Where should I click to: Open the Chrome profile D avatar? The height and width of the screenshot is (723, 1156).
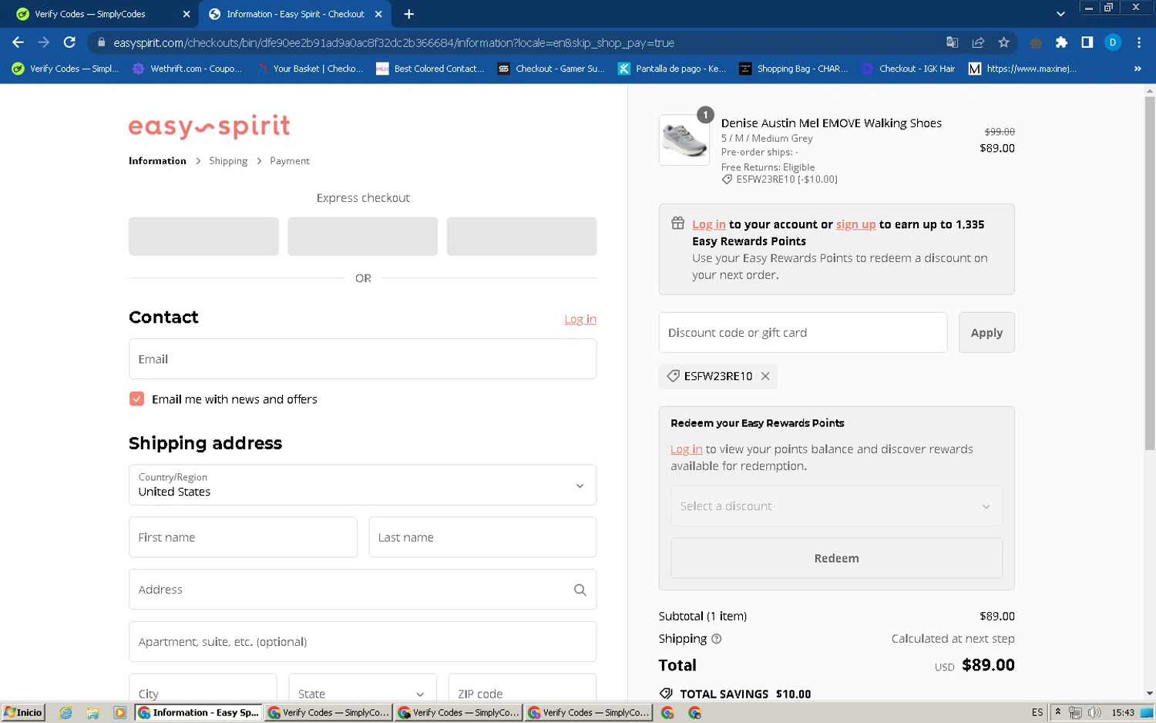point(1112,42)
